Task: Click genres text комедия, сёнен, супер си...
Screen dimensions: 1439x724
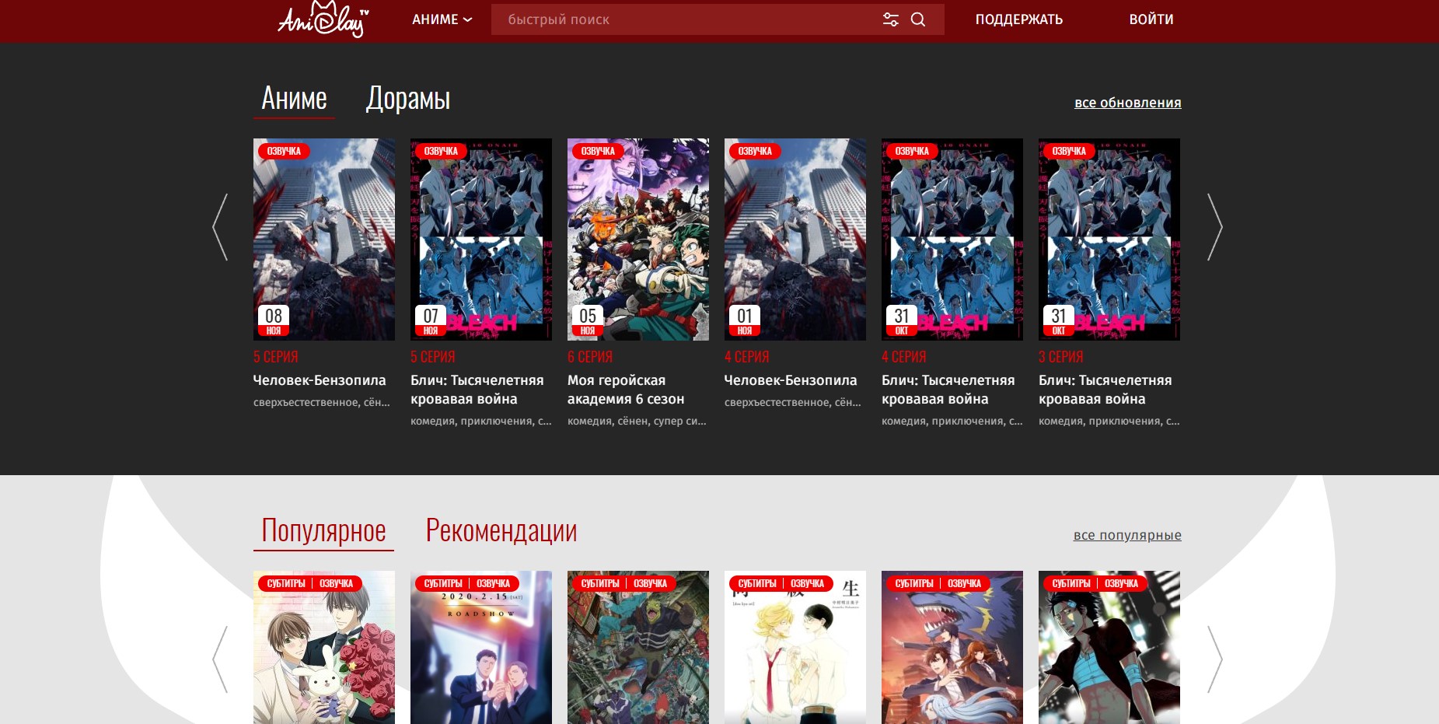Action: pos(637,421)
